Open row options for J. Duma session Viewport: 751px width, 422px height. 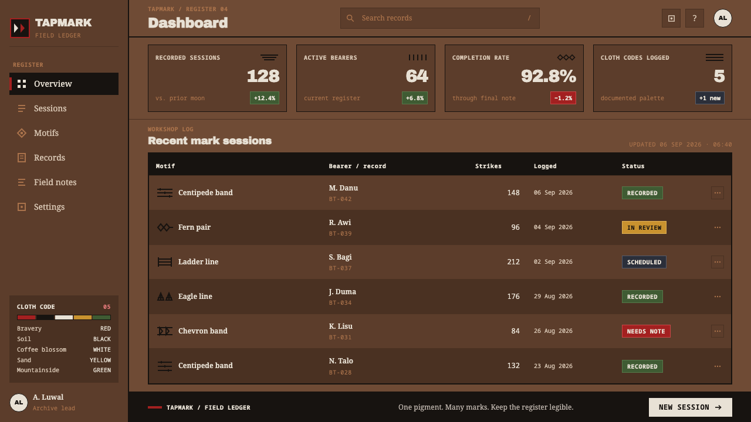pyautogui.click(x=718, y=297)
